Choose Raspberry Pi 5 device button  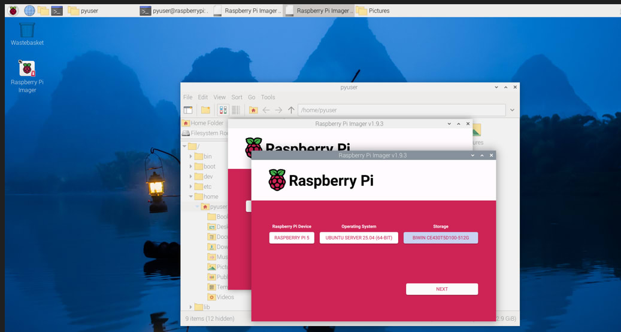[x=292, y=238]
